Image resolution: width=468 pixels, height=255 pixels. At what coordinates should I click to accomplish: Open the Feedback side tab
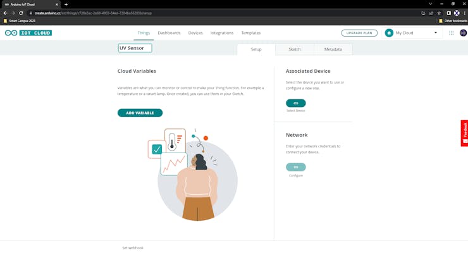pyautogui.click(x=464, y=133)
